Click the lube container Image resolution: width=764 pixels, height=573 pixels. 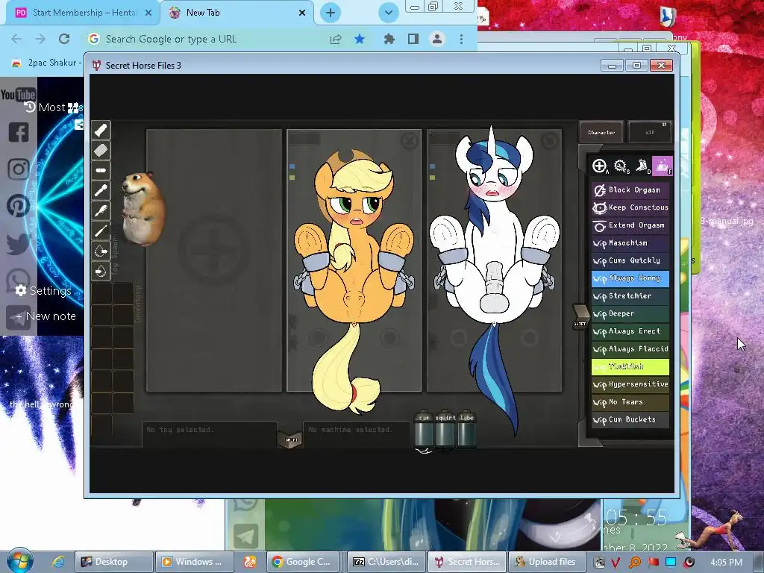(x=466, y=429)
